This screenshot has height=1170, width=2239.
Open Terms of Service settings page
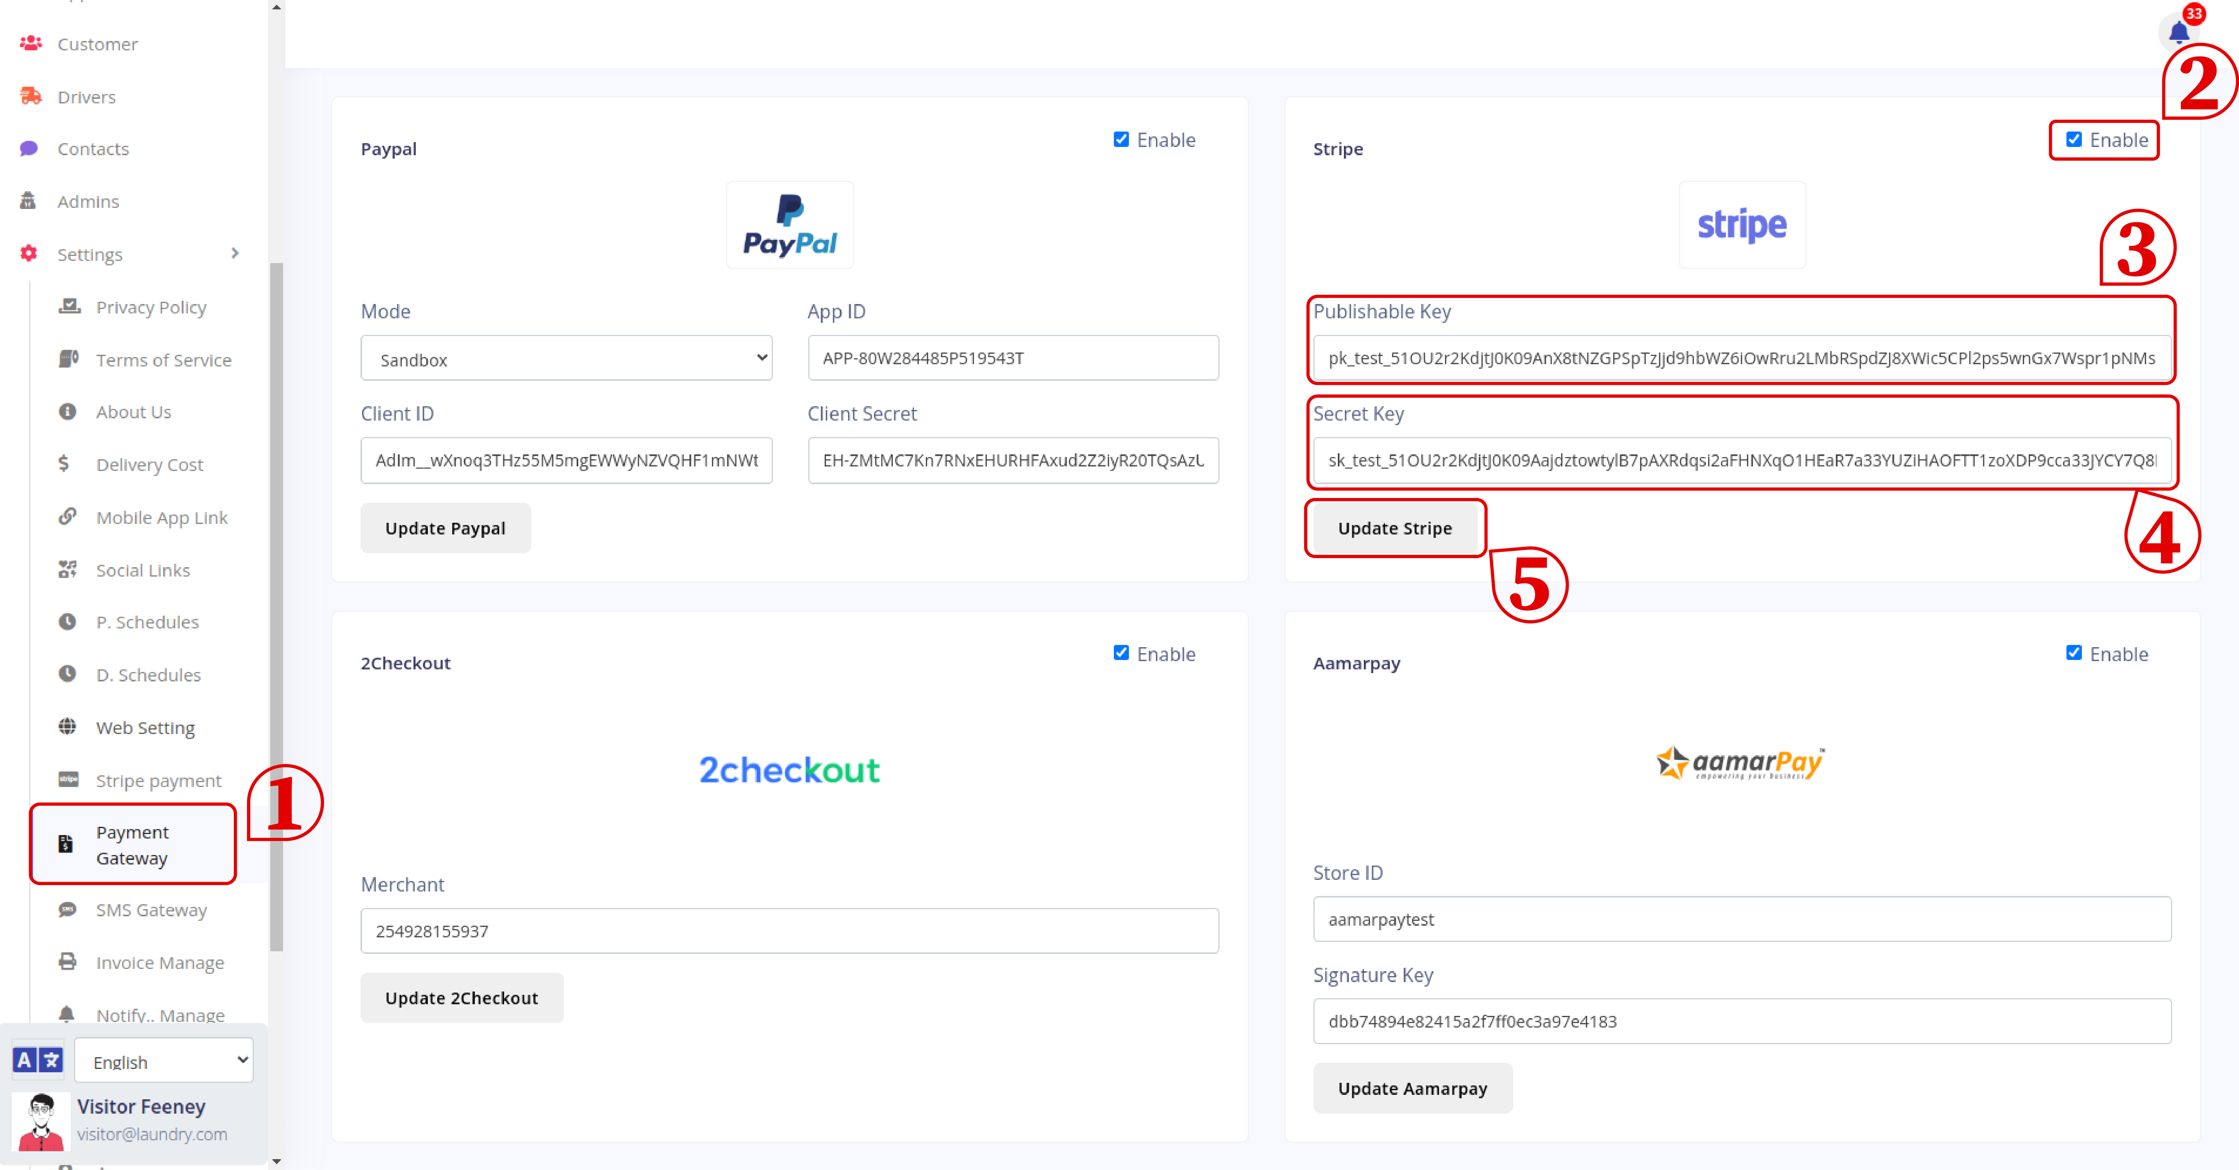coord(164,360)
